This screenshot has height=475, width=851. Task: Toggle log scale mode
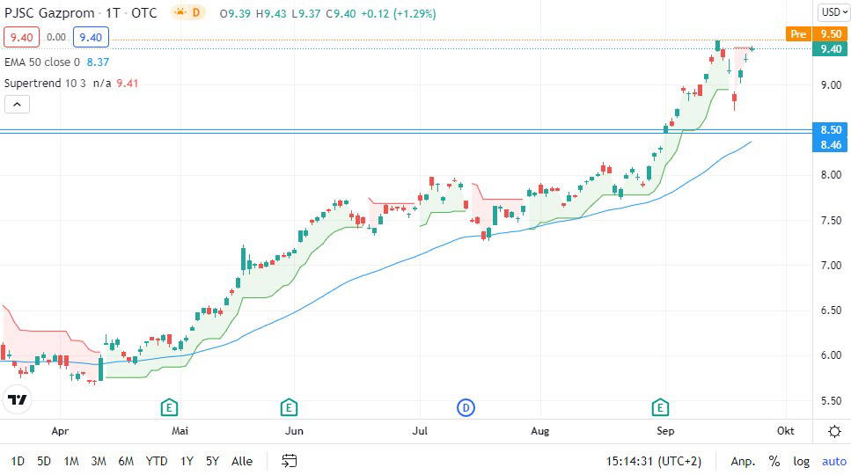(x=801, y=462)
